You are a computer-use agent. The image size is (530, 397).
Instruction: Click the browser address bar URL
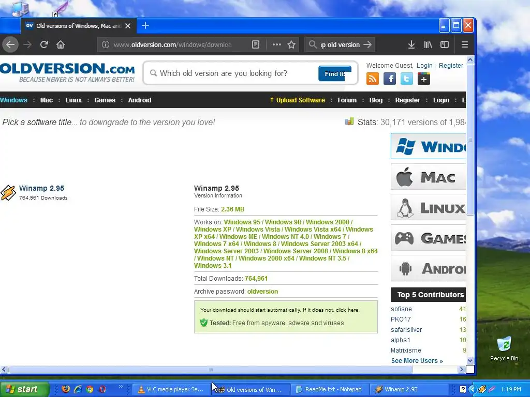click(x=172, y=44)
